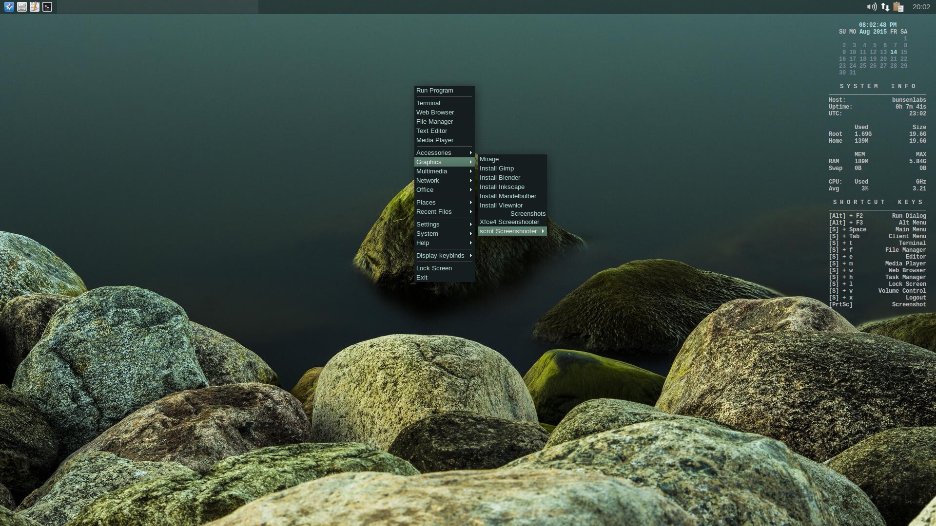Expand the System submenu
Screen dimensions: 936x526
click(444, 234)
